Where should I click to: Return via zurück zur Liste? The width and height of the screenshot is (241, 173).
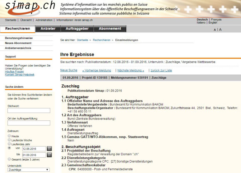point(161,70)
